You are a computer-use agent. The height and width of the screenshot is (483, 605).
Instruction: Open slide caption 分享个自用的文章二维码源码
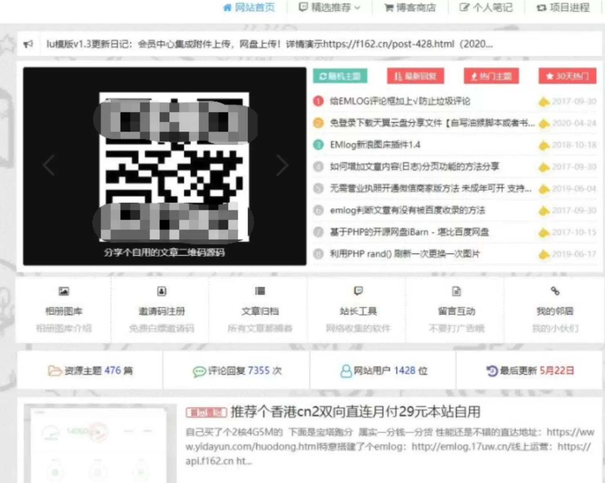tap(165, 253)
